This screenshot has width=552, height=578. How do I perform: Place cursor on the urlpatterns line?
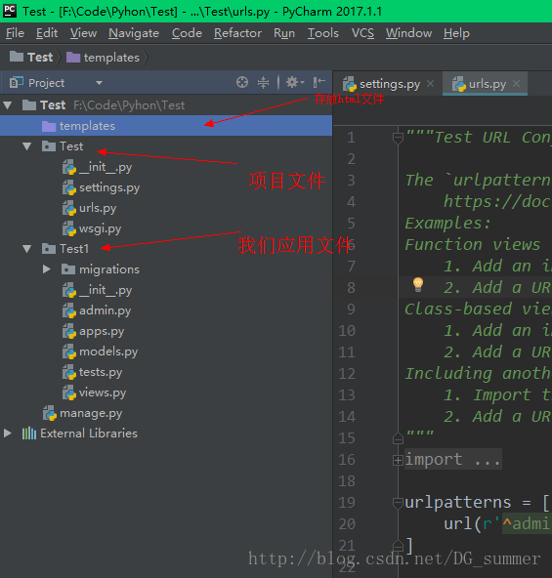[x=477, y=503]
